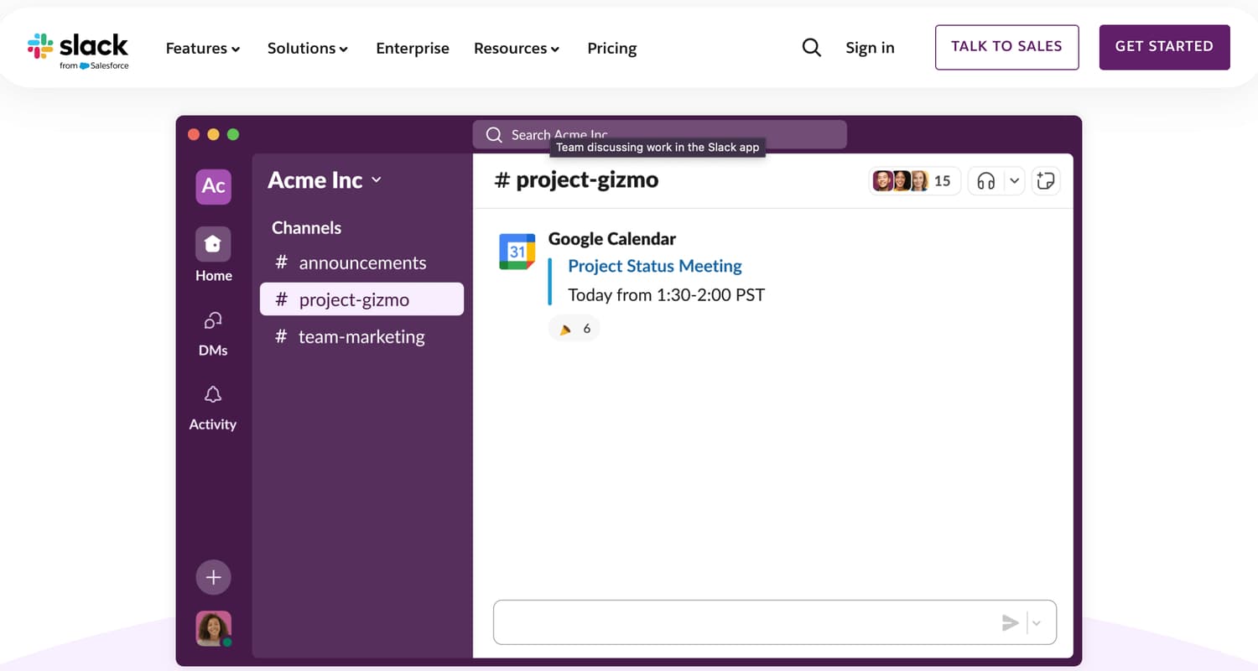Image resolution: width=1258 pixels, height=671 pixels.
Task: Click the party popper reaction with 6
Action: [574, 329]
